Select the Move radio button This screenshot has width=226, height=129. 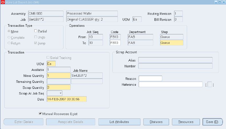pos(9,31)
